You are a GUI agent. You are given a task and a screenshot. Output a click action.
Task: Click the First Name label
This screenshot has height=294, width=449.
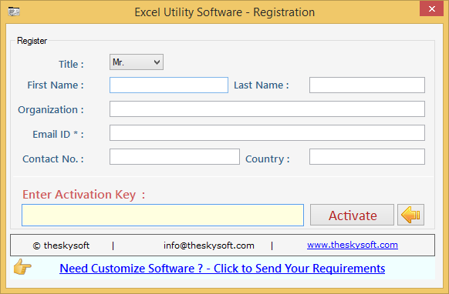[56, 85]
